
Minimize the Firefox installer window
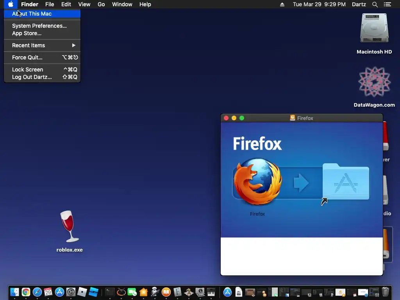click(x=234, y=118)
